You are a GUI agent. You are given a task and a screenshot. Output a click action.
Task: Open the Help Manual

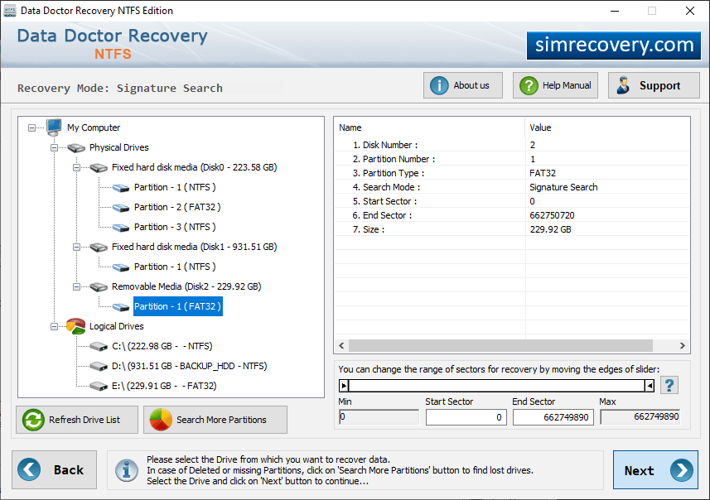[555, 85]
